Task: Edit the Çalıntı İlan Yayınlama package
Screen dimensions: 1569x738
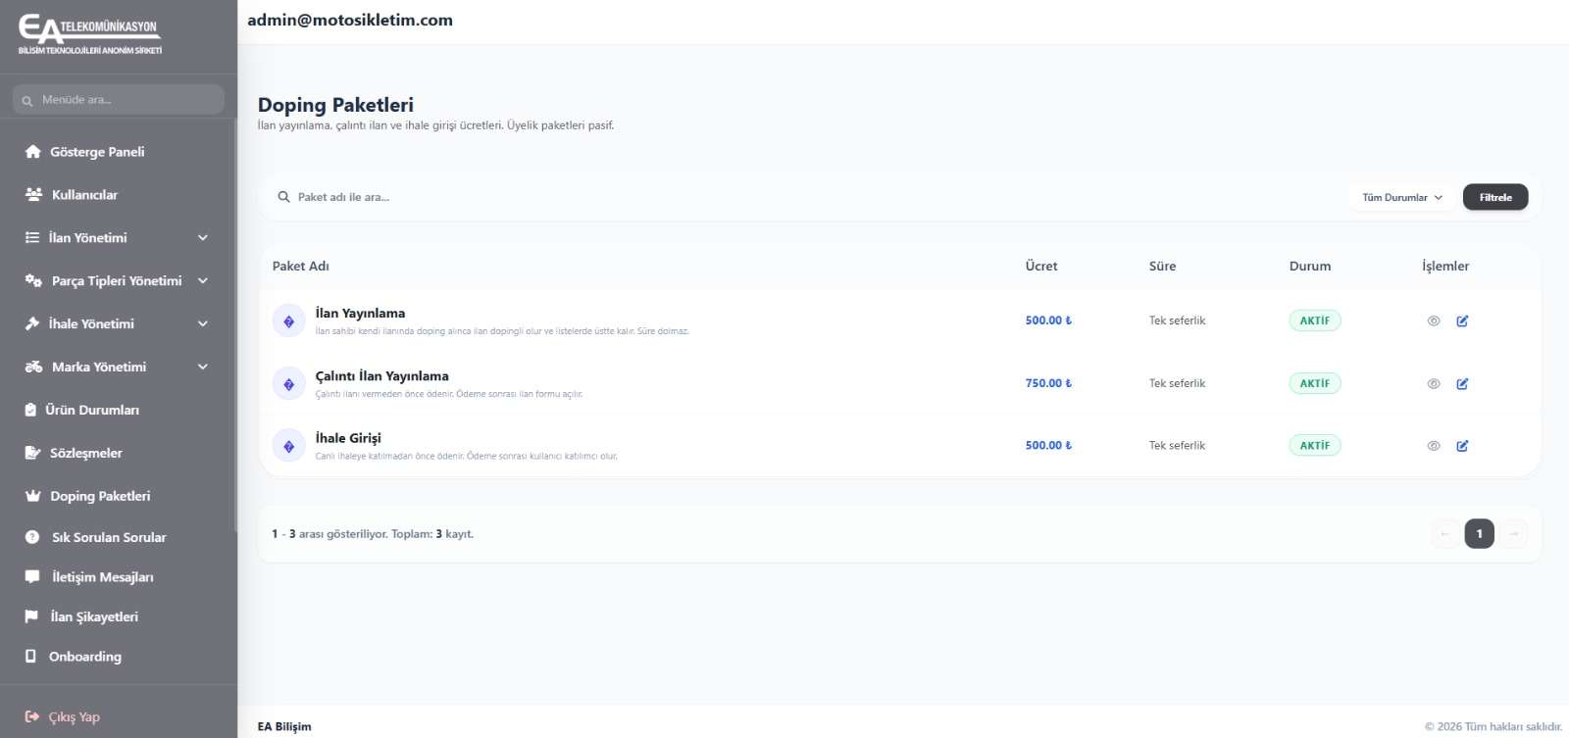Action: point(1462,384)
